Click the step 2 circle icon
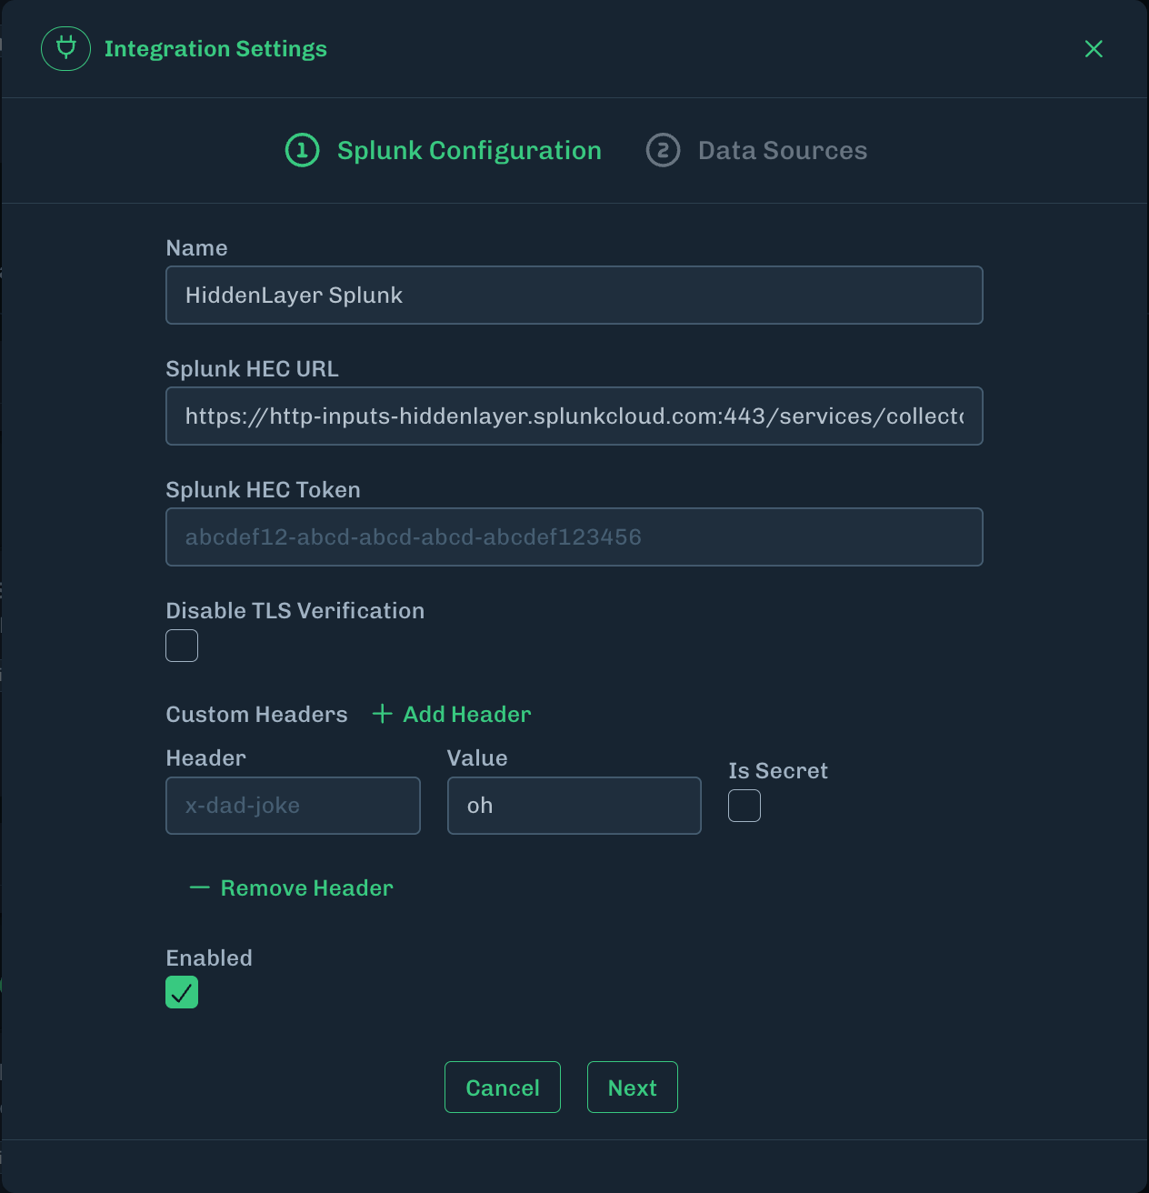 (x=663, y=150)
